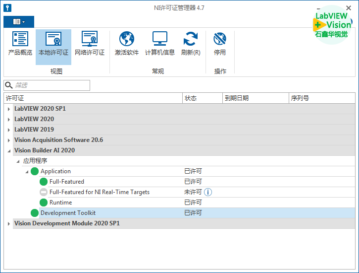359x273 pixels.
Task: Switch to 网络许可证 network license view
Action: pos(90,44)
